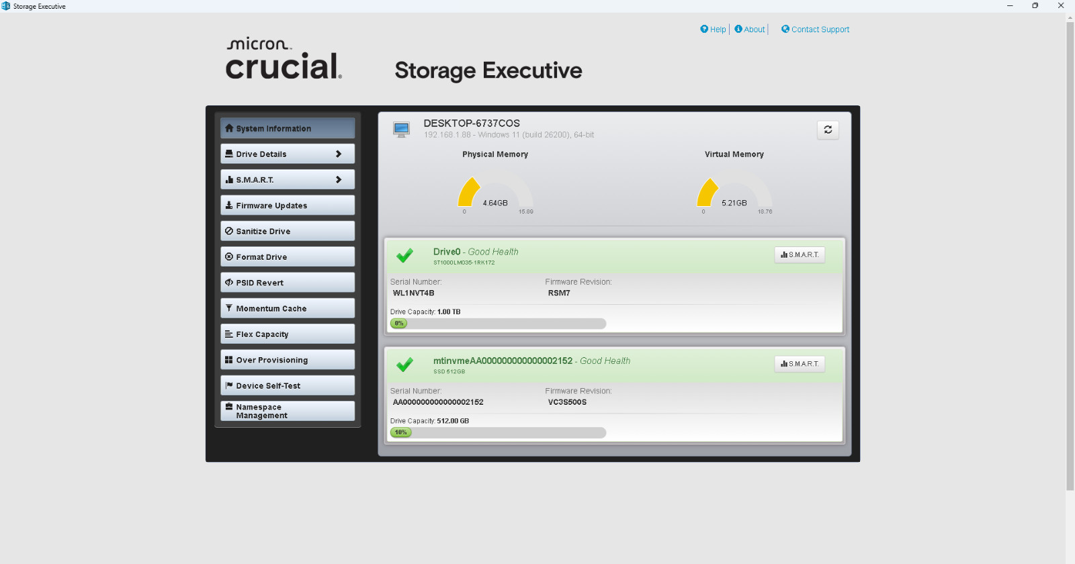The image size is (1075, 564).
Task: Click the Drive Capacity 1.00 TB label
Action: pyautogui.click(x=425, y=312)
